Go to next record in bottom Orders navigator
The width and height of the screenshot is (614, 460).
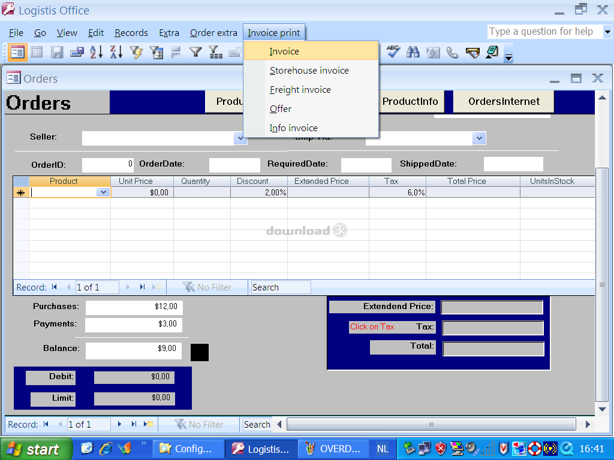[x=119, y=424]
